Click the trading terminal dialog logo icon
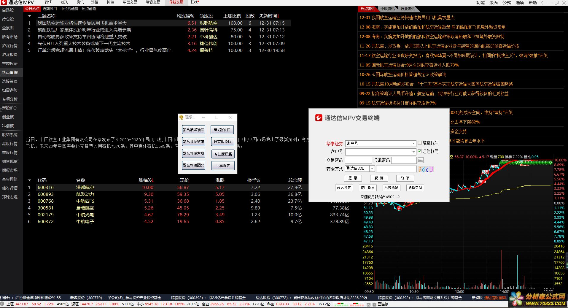 pos(319,118)
